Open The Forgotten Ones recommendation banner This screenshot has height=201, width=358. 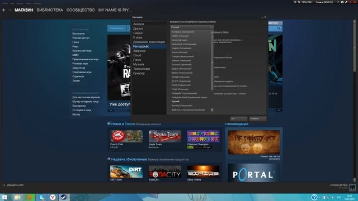coord(254,142)
